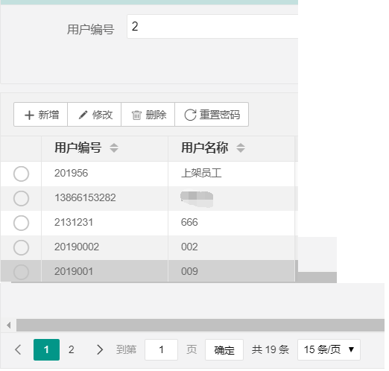The width and height of the screenshot is (389, 371).
Task: Sort 用户名称 column ascending with up arrow
Action: 241,146
